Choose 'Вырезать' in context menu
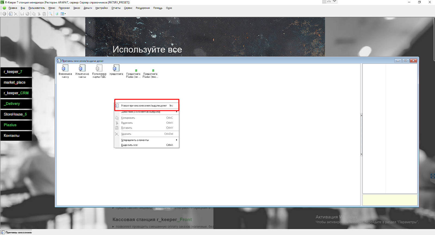 tap(147, 123)
